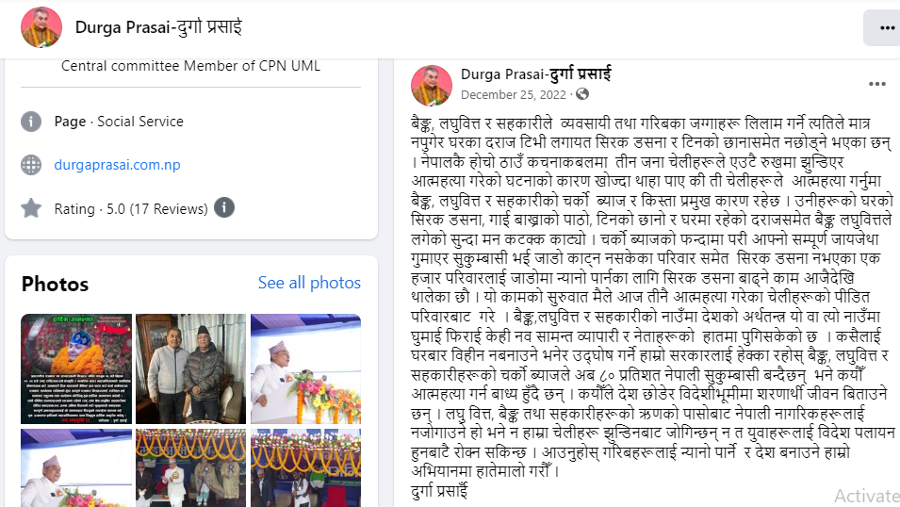
Task: Click the public audience globe icon on the post
Action: point(582,94)
